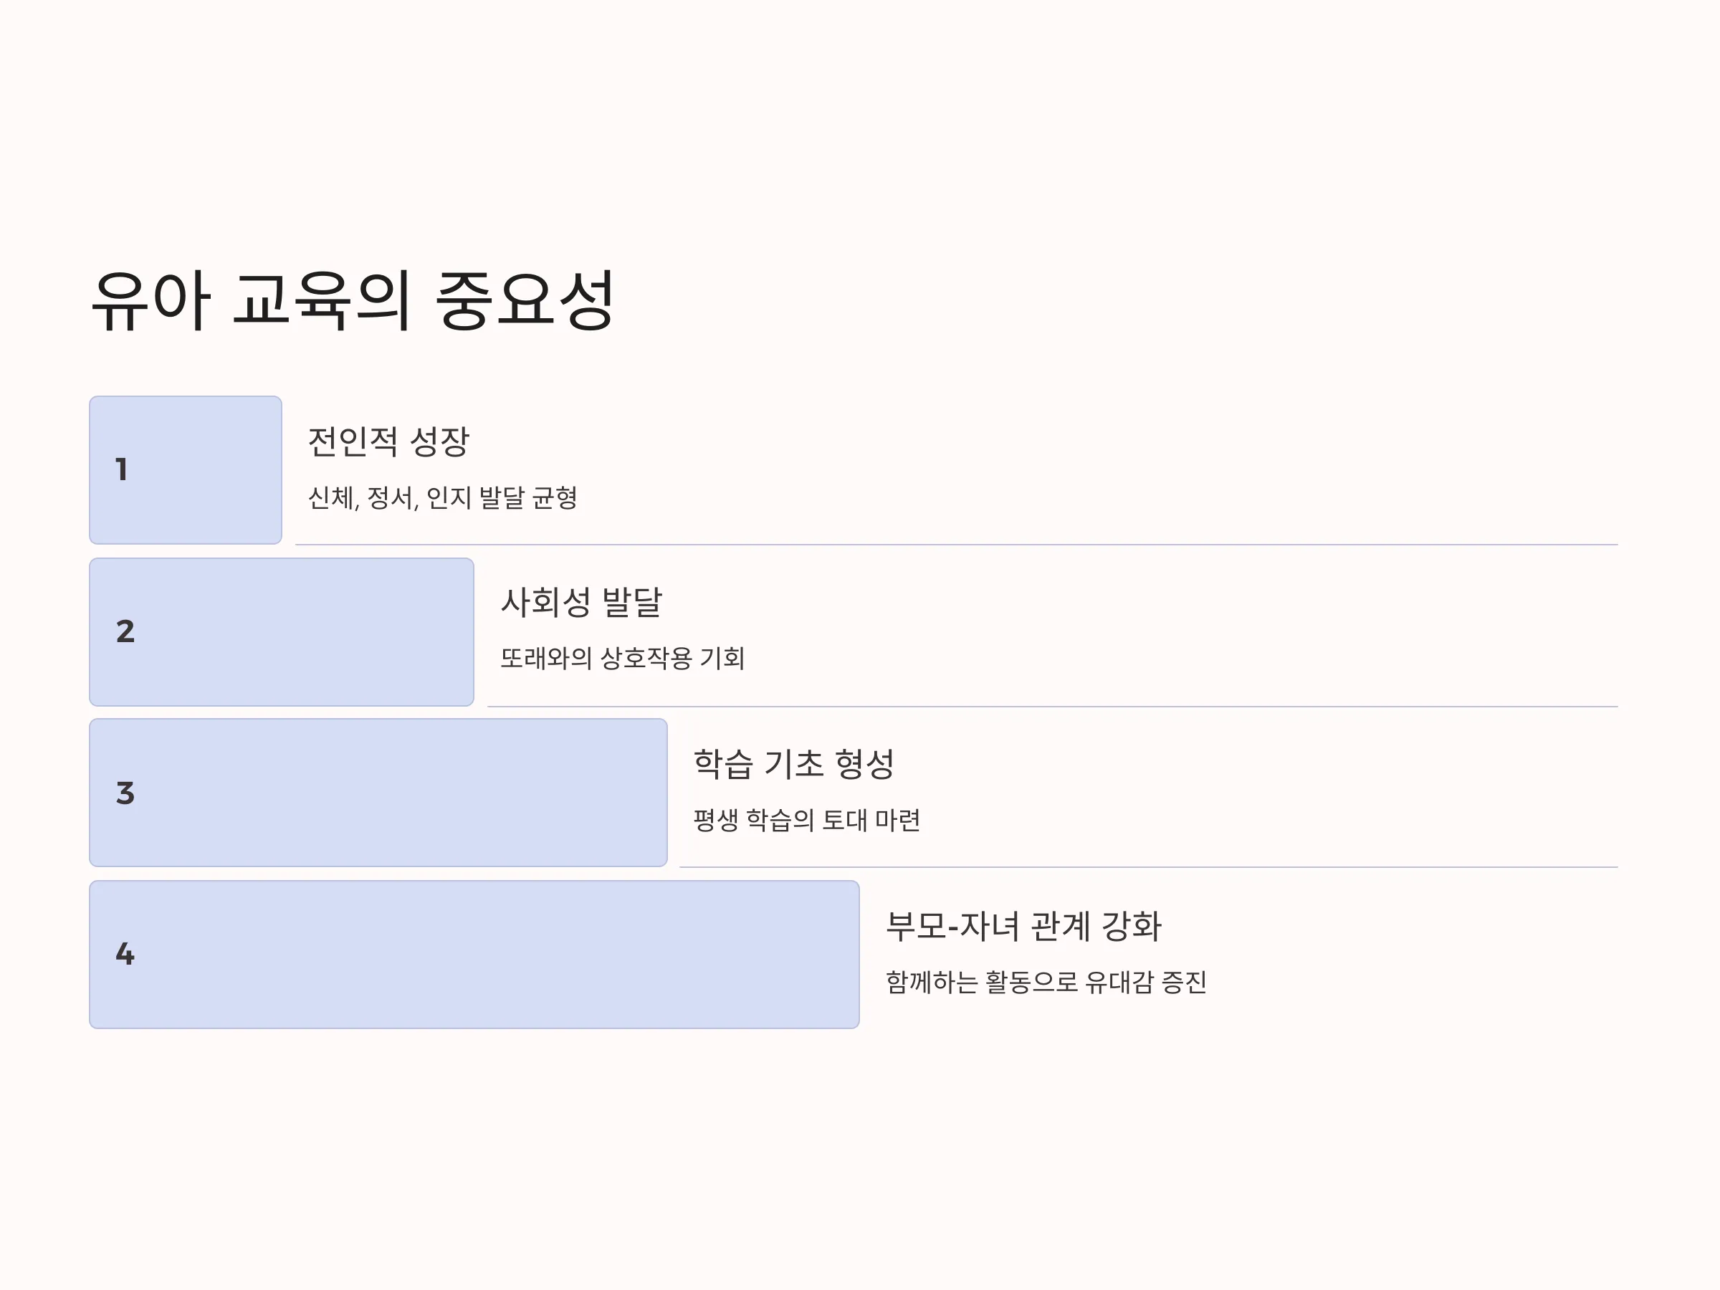Click the divider line under 학습 기초 형성 section

coord(1149,867)
